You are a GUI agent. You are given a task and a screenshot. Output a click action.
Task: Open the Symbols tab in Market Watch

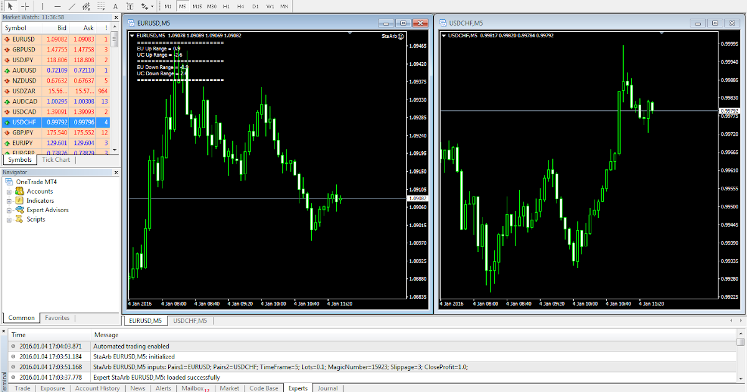tap(20, 160)
